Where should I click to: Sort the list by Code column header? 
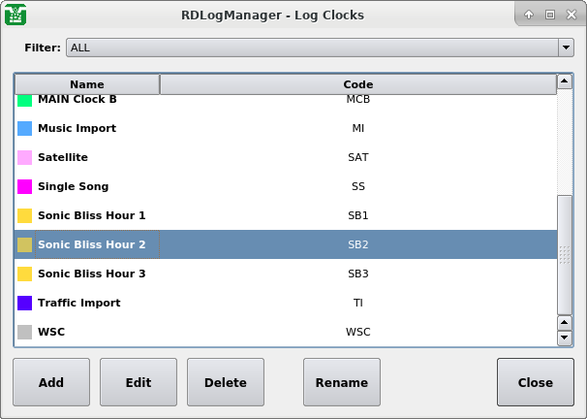coord(357,84)
